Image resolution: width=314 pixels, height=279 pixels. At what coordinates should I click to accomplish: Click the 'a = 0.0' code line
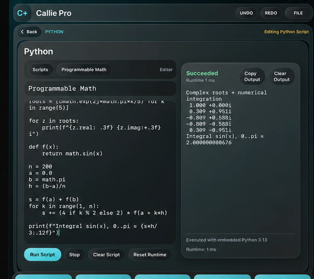pos(40,173)
